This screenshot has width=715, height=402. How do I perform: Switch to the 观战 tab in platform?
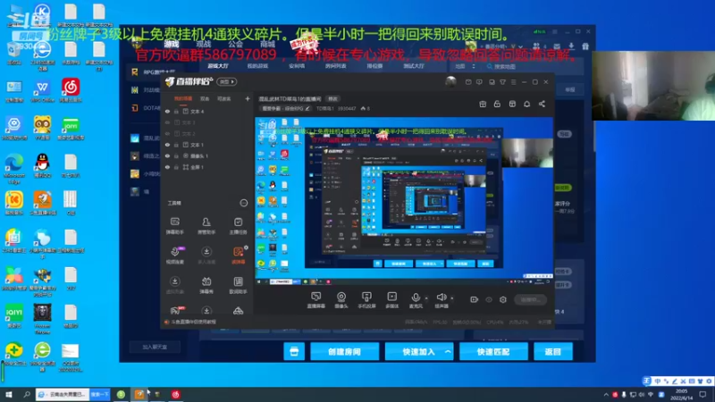(204, 44)
